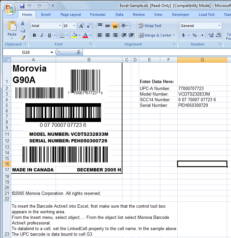Apply cell borders with Borders icon
Viewport: 231px width, 238px height.
click(62, 35)
